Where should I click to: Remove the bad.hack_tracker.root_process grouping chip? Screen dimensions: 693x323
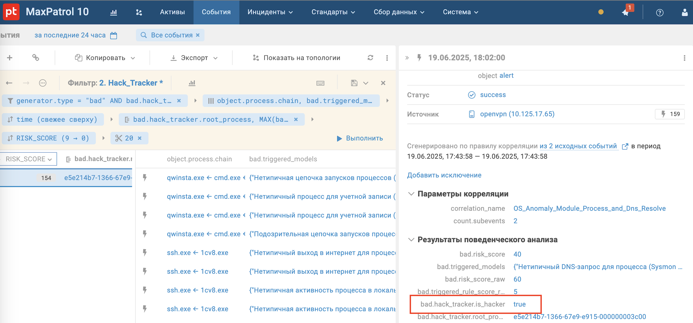[296, 119]
